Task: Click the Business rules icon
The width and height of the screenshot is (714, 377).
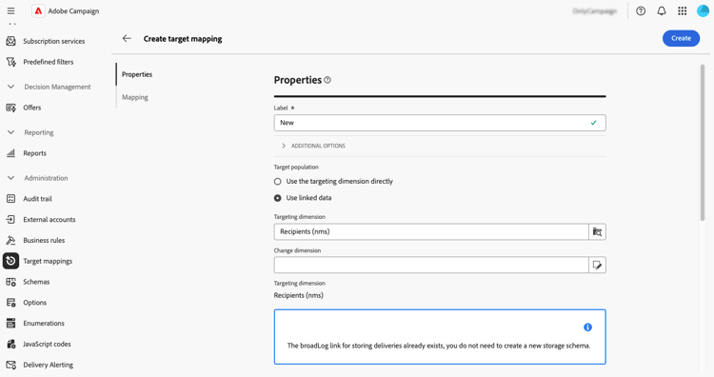Action: tap(10, 241)
